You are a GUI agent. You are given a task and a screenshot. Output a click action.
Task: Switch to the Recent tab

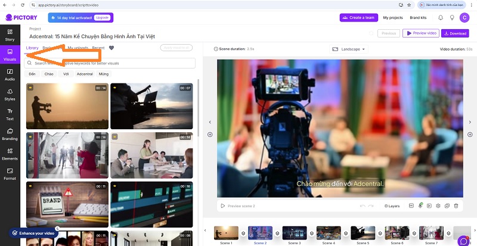(x=98, y=48)
